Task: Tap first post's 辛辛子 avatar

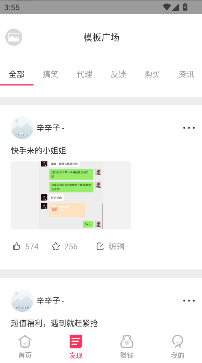Action: pyautogui.click(x=22, y=128)
